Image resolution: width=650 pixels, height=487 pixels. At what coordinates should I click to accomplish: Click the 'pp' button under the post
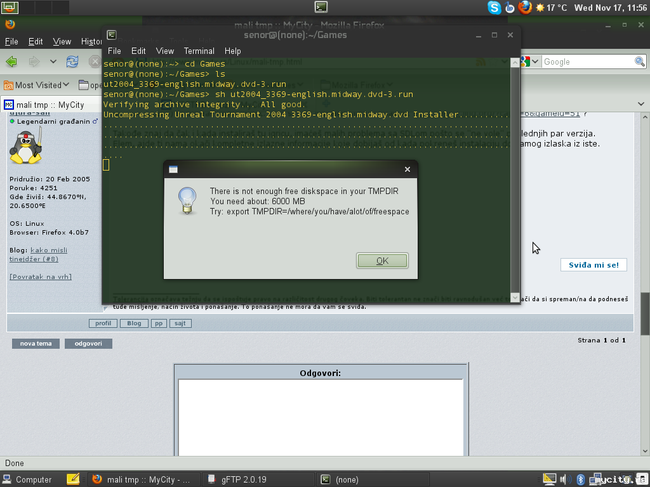coord(159,323)
